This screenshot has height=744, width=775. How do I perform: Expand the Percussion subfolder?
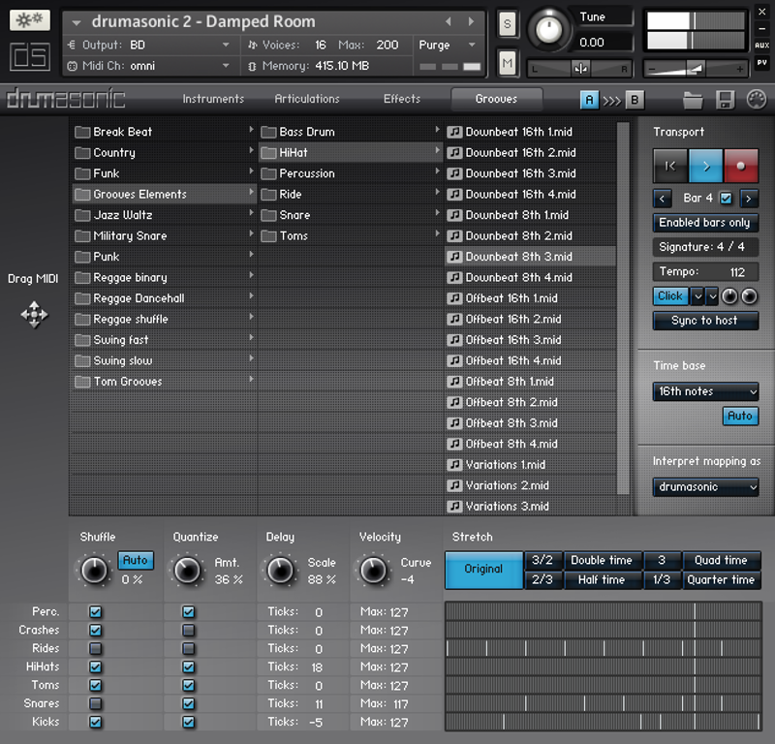point(350,173)
